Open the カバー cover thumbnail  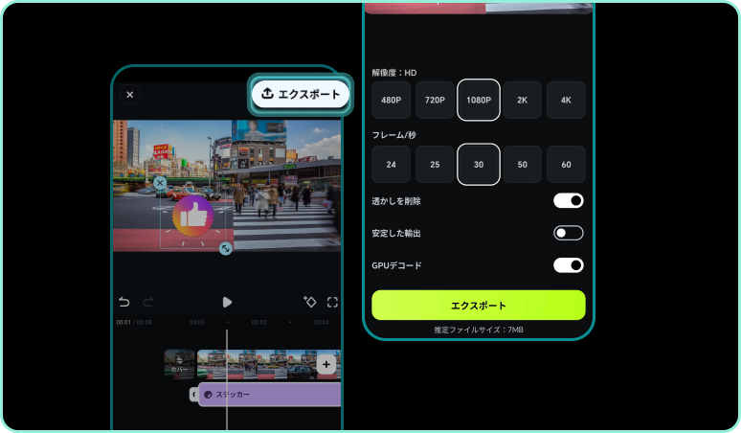[x=179, y=364]
